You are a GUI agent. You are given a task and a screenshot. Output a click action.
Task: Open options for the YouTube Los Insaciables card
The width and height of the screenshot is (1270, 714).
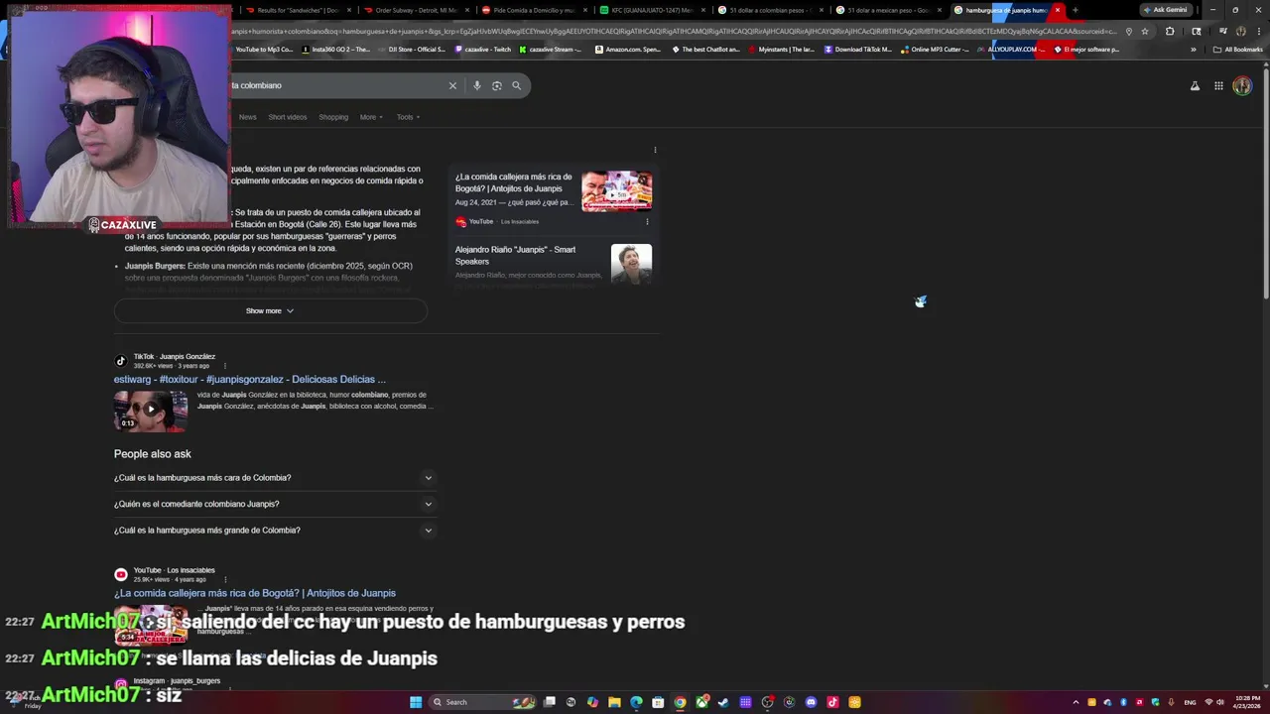coord(647,221)
